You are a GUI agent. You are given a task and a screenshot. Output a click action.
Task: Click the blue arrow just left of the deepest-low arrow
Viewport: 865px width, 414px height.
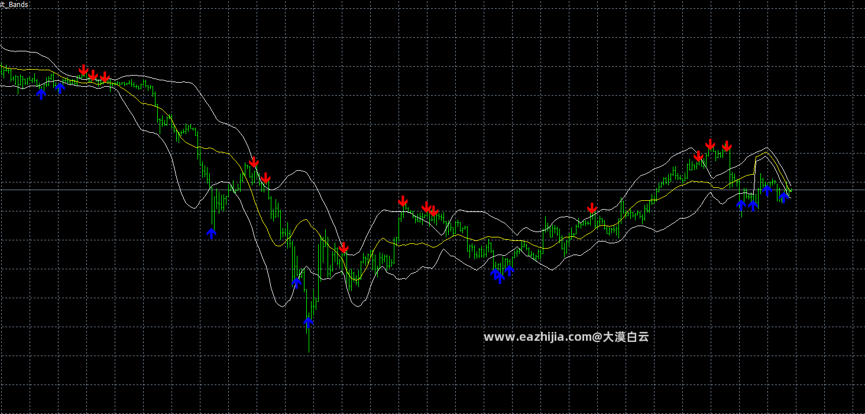[297, 282]
